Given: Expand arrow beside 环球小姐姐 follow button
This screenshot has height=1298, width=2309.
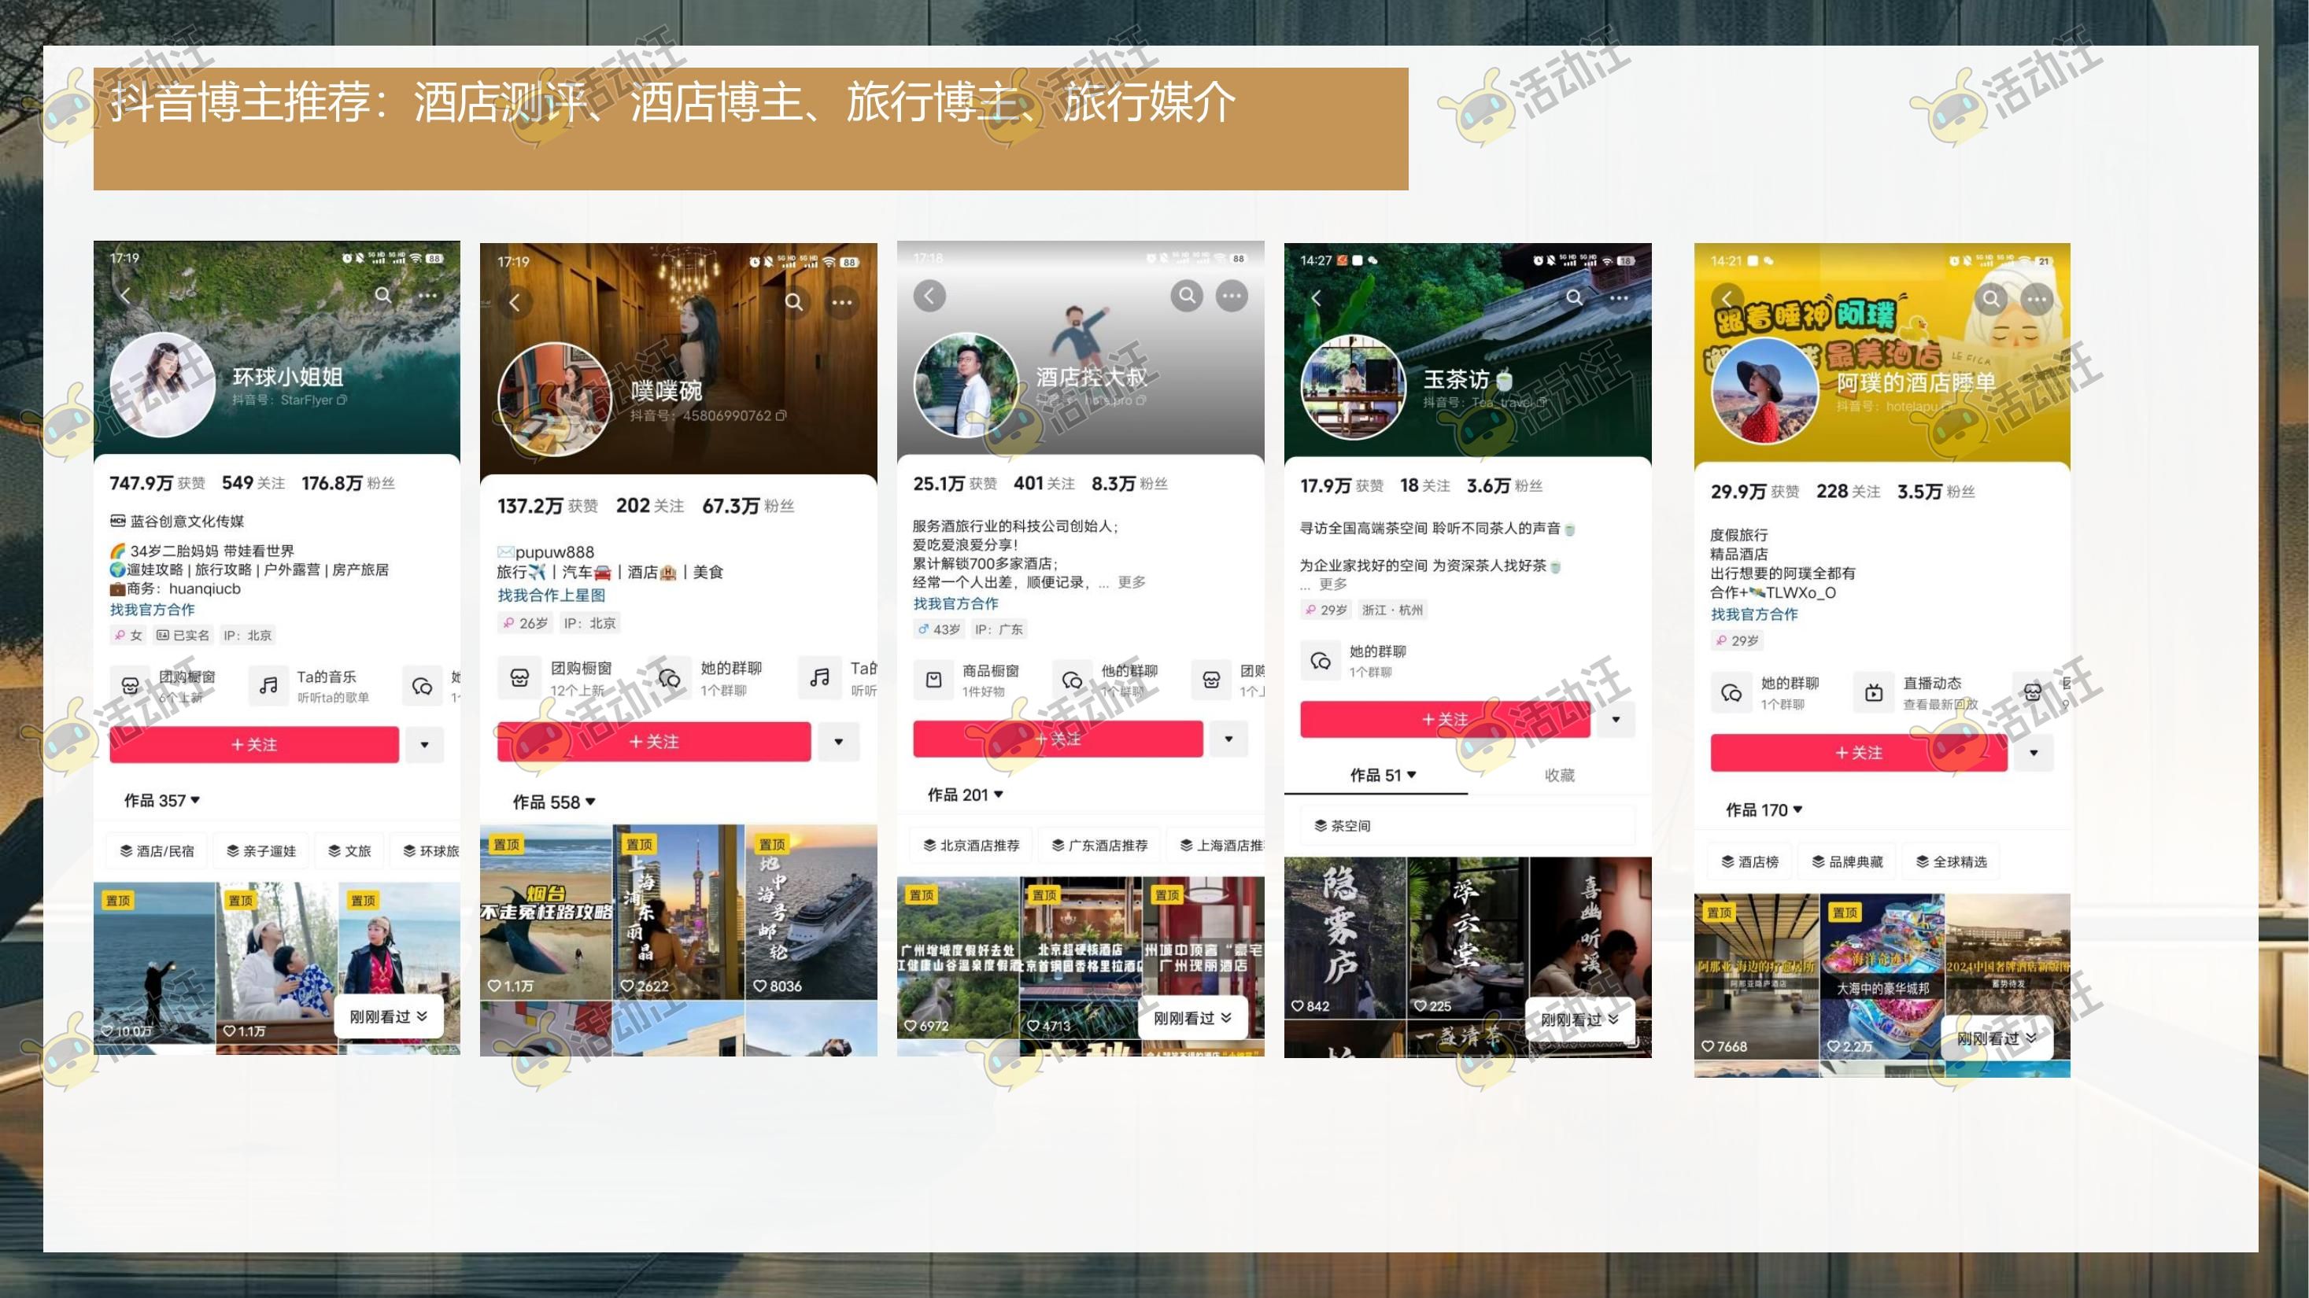Looking at the screenshot, I should click(425, 744).
